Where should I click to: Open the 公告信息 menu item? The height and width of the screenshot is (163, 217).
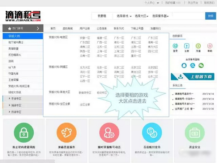pyautogui.click(x=102, y=28)
